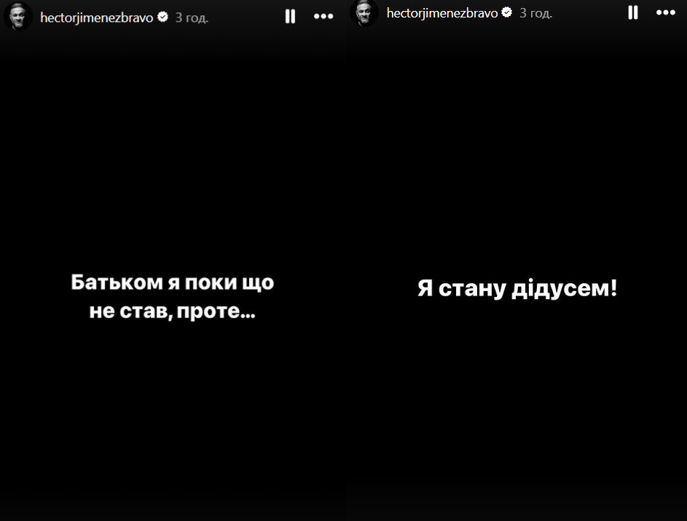687x521 pixels.
Task: Click the verified badge on the right story
Action: click(506, 12)
